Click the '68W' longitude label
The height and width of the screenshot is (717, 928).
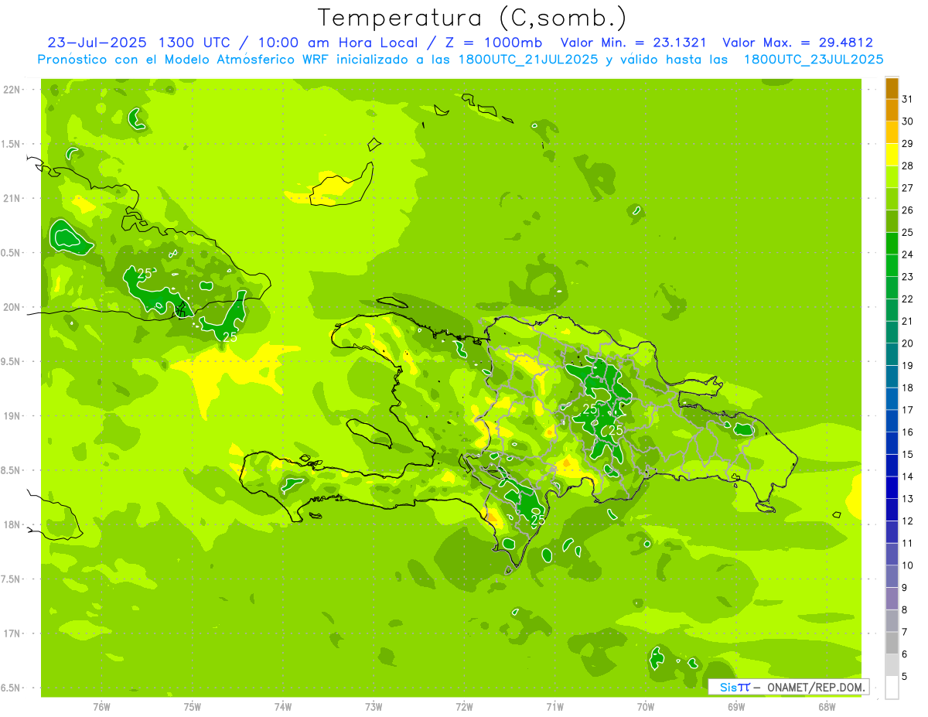point(827,706)
